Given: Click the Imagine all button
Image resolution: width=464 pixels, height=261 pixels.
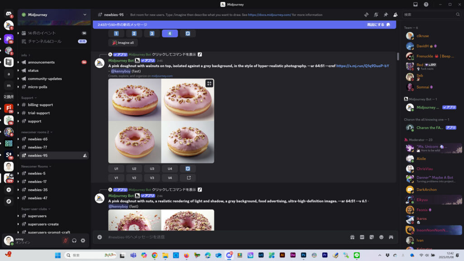Looking at the screenshot, I should click(123, 43).
